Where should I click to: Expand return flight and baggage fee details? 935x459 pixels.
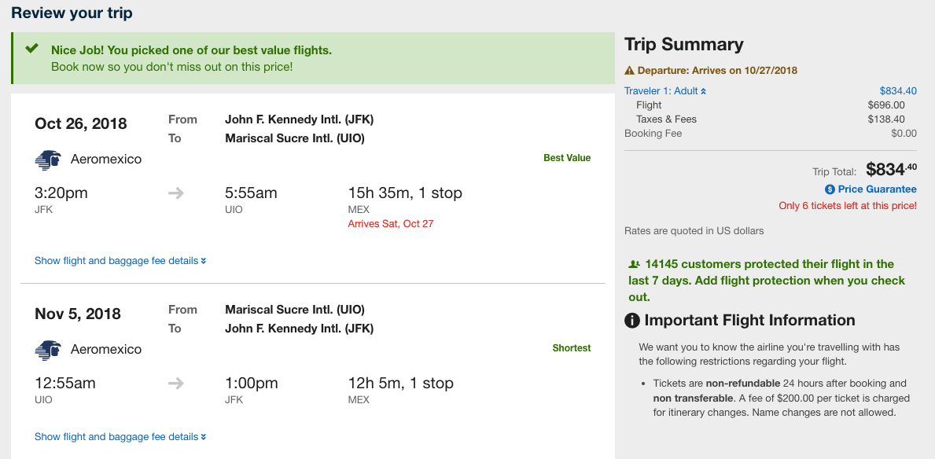coord(120,436)
